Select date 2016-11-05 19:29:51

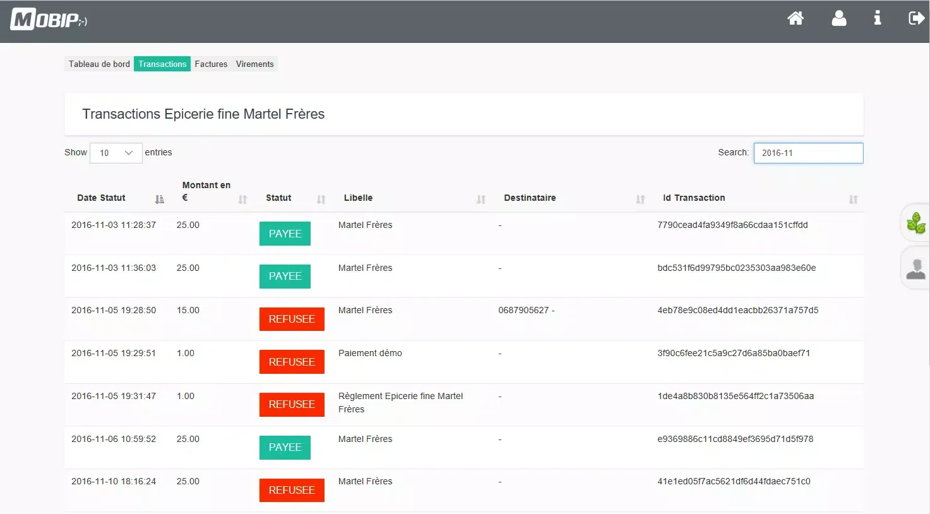(x=114, y=353)
